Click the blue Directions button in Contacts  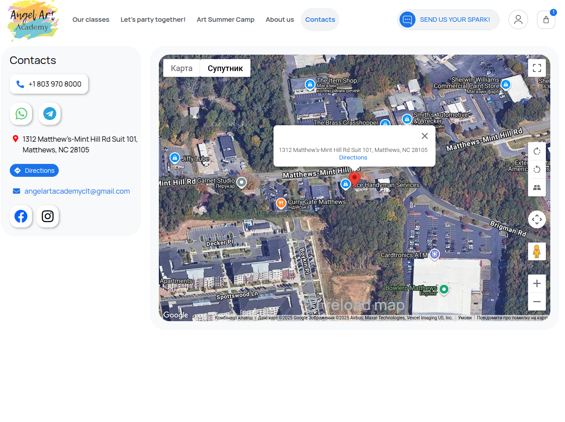pos(34,171)
